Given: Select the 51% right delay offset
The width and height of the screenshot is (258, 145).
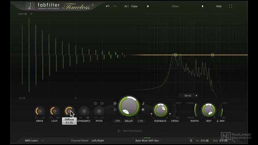Looking at the screenshot, I should pyautogui.click(x=140, y=121).
